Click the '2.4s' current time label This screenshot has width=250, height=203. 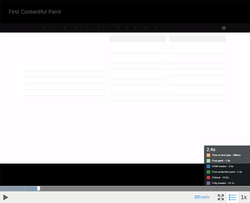[211, 149]
